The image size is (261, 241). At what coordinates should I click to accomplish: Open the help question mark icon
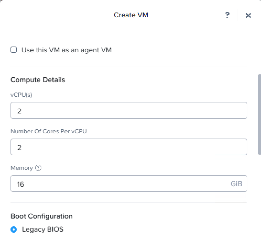click(x=227, y=15)
